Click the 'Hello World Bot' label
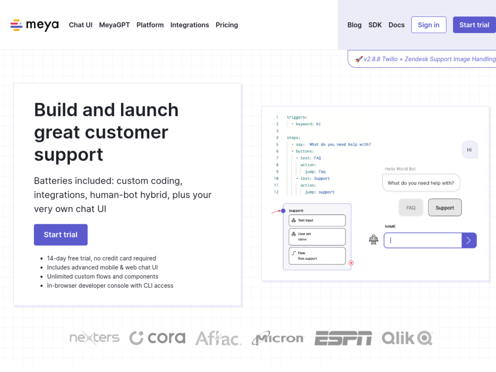The width and height of the screenshot is (496, 372). click(400, 169)
